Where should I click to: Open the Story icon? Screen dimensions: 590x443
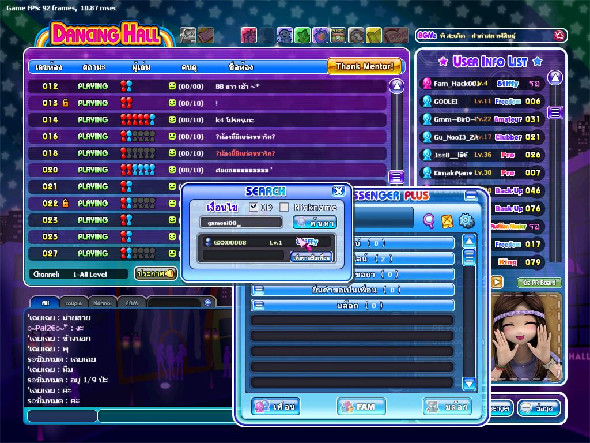pyautogui.click(x=396, y=35)
